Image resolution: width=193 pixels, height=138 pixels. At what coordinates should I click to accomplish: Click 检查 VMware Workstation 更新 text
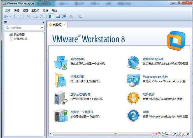click(163, 99)
